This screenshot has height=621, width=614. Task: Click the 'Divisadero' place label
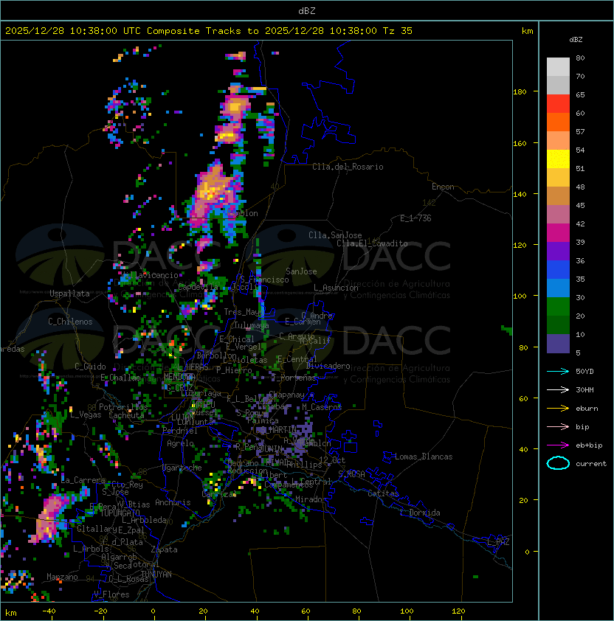click(x=328, y=366)
